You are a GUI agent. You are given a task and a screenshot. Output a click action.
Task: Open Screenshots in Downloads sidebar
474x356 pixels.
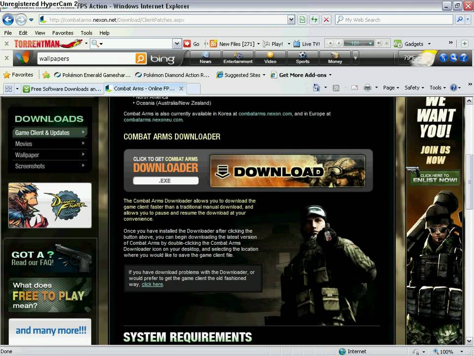click(x=50, y=166)
